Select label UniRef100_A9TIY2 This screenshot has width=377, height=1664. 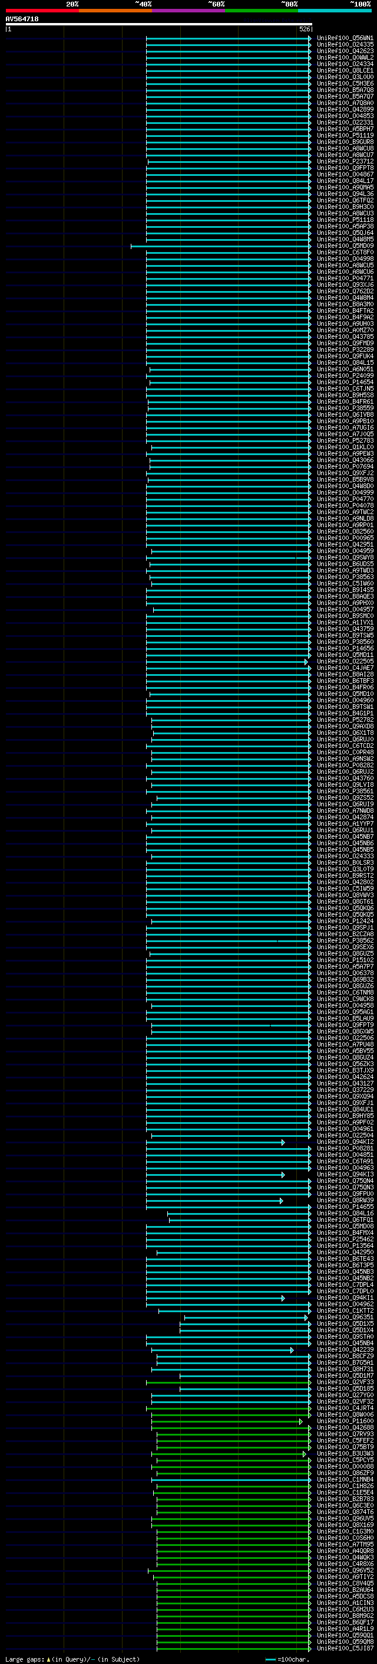[x=345, y=1577]
